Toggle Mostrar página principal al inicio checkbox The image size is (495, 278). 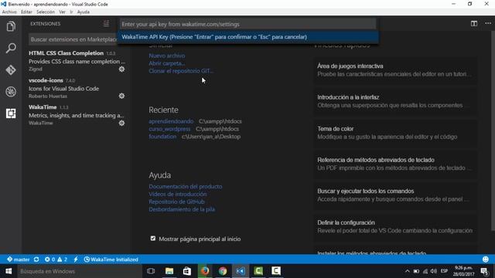click(153, 239)
